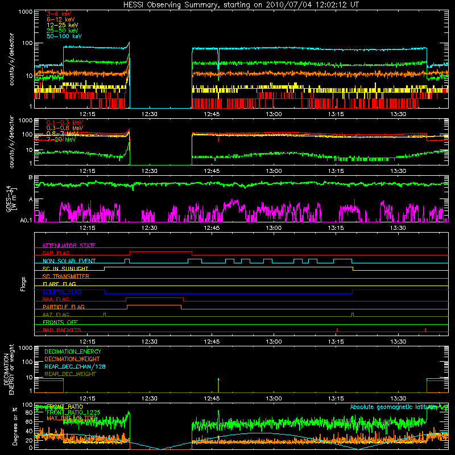Screen dimensions: 455x455
Task: Select the FRONTS_OFF flag label
Action: pos(60,322)
